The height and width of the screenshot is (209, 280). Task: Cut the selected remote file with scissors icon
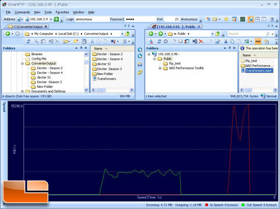226,42
